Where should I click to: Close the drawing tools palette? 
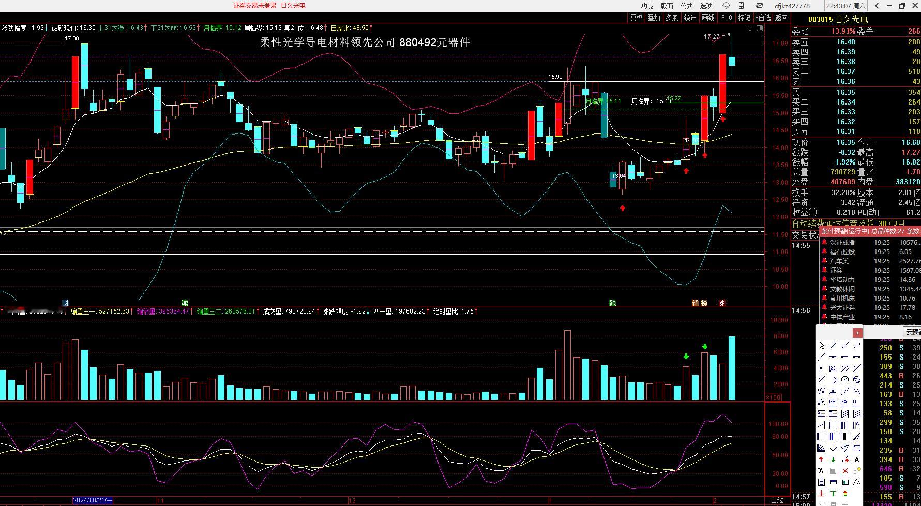coord(857,333)
